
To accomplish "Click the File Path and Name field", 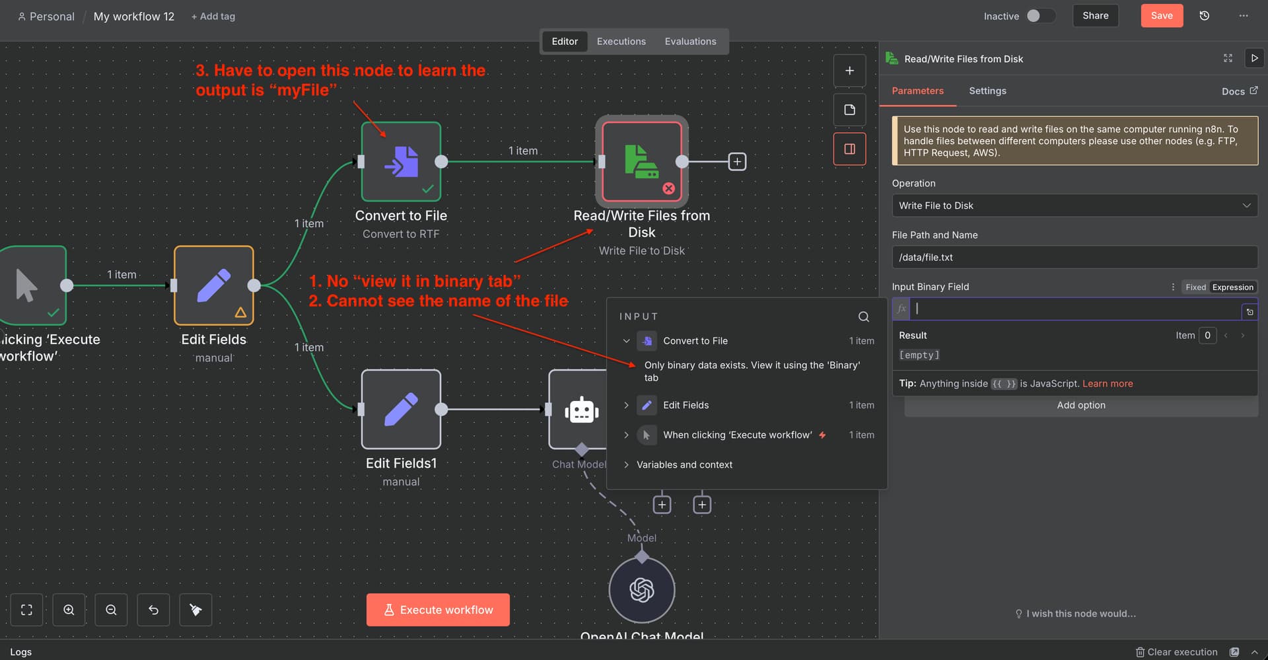I will point(1074,257).
